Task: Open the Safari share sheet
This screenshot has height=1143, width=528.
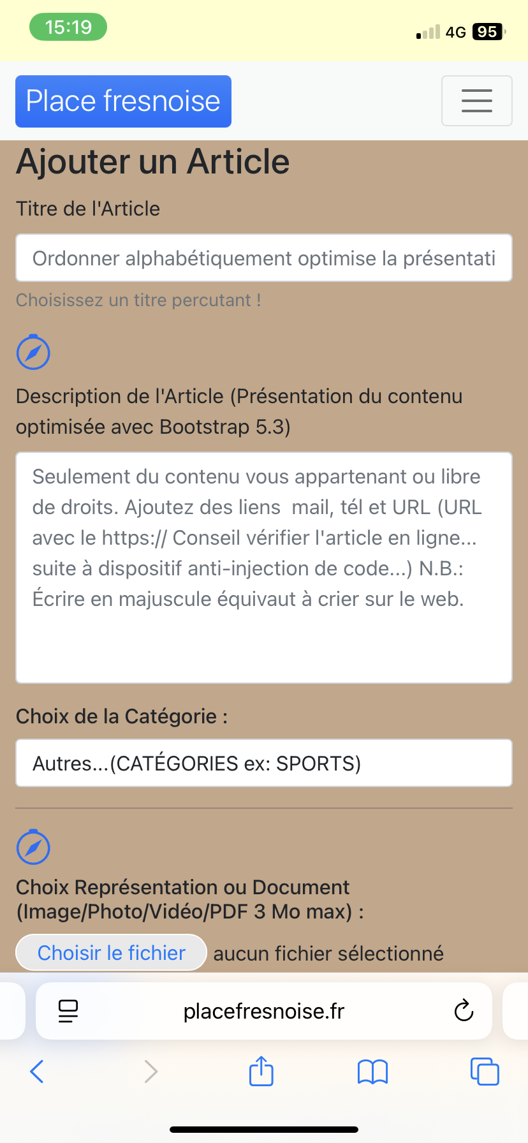Action: [x=261, y=1072]
